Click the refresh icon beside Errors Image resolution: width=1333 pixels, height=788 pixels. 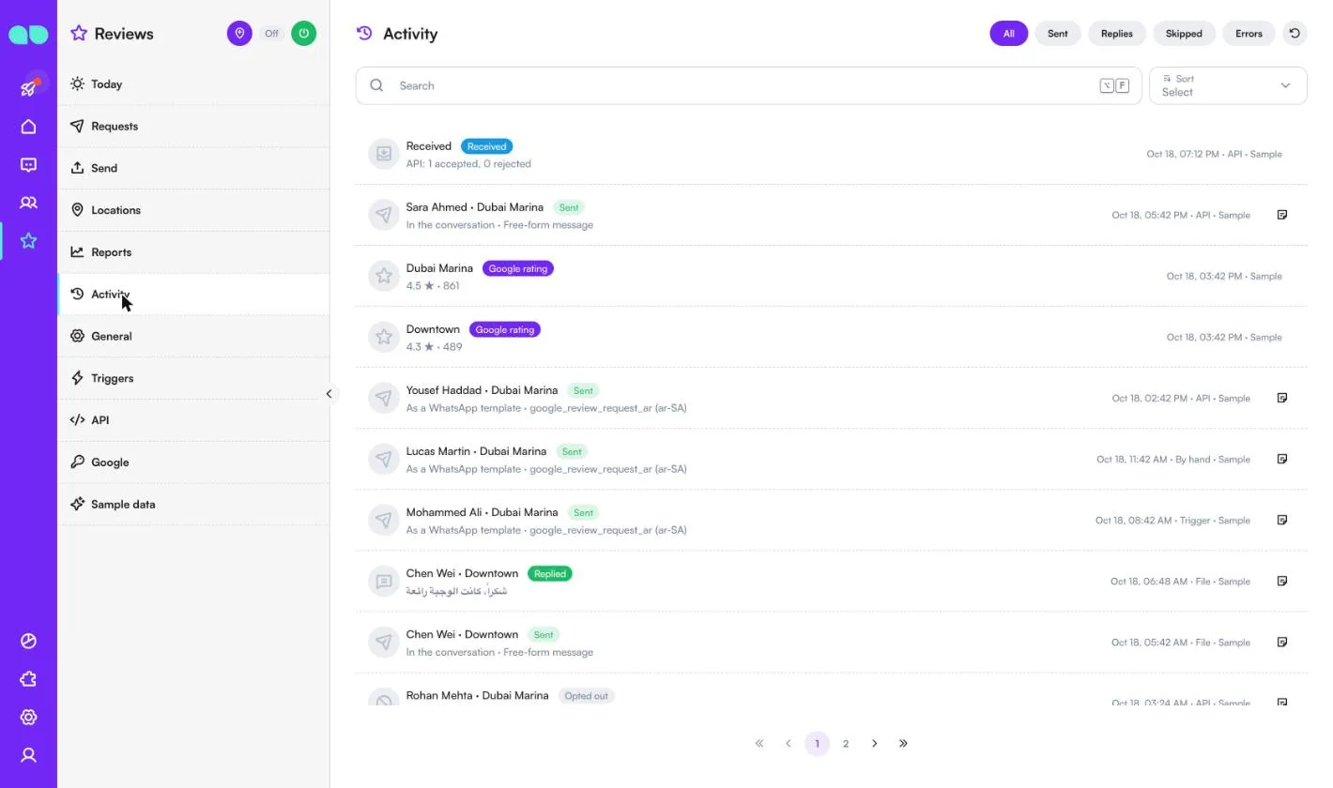click(1295, 34)
